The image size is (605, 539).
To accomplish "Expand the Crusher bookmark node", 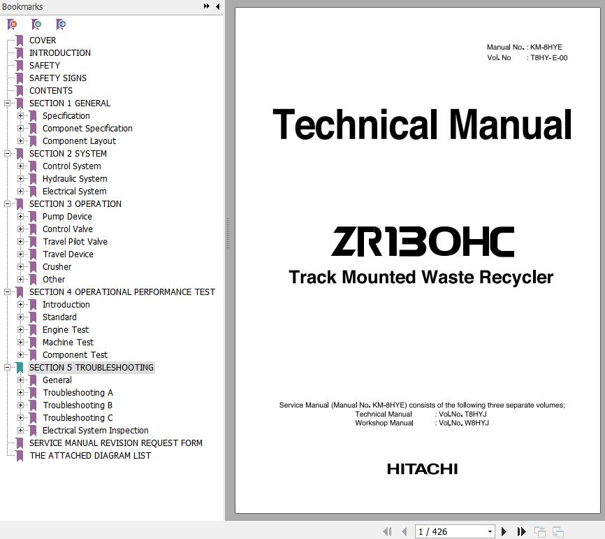I will [20, 267].
